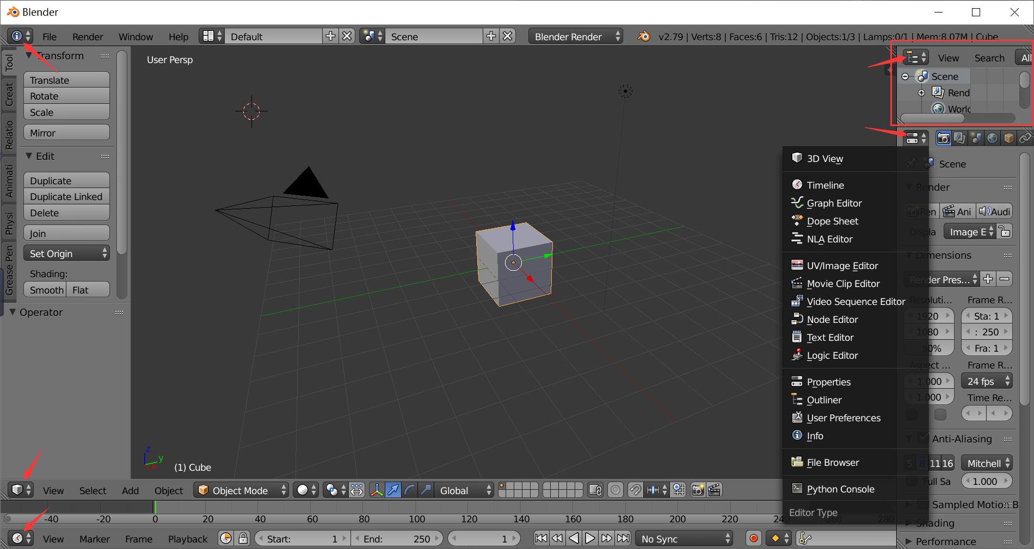Collapse the Transform panel
The image size is (1034, 549).
coord(29,55)
